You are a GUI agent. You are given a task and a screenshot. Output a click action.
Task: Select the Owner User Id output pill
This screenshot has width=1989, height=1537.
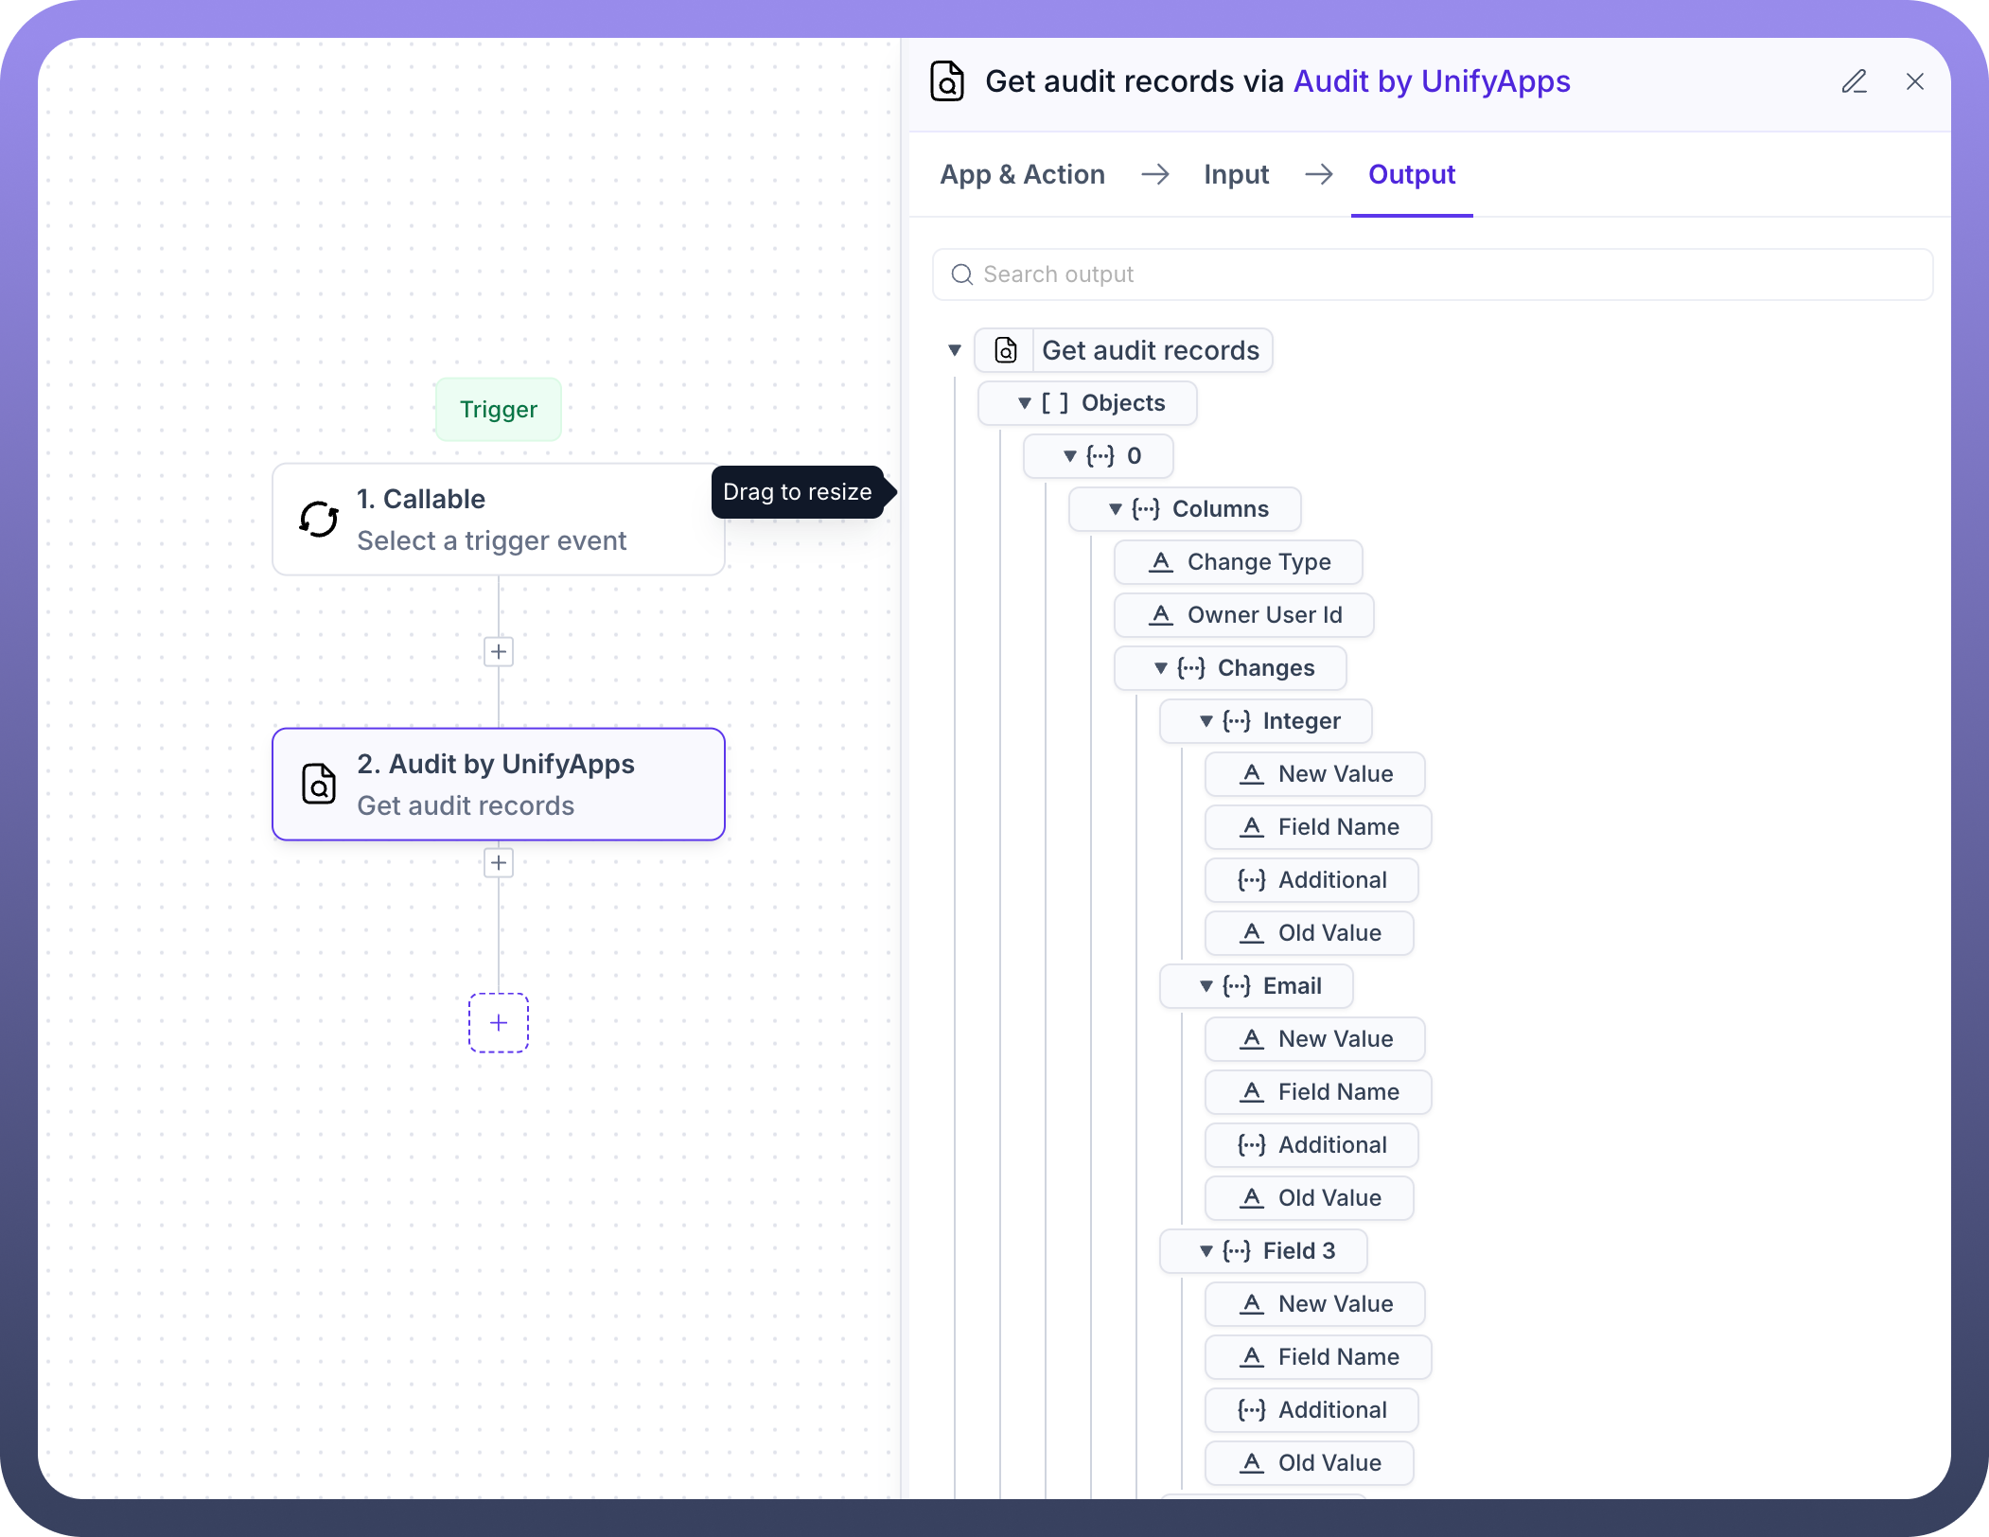pos(1244,616)
